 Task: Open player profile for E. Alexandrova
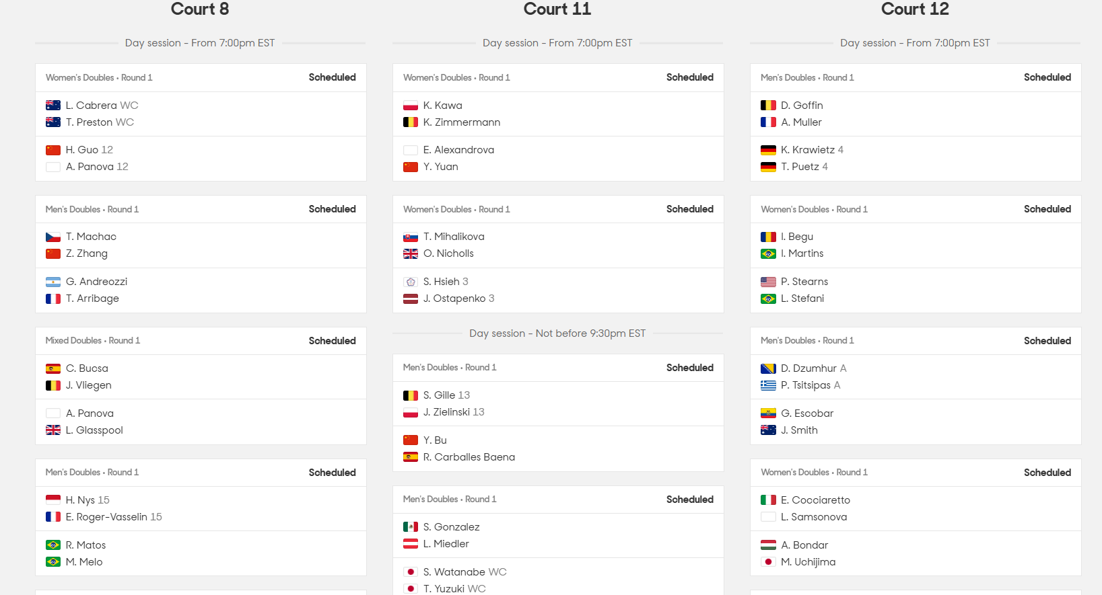click(x=458, y=150)
